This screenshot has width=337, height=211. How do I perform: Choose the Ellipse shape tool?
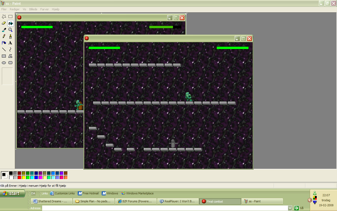[4, 63]
